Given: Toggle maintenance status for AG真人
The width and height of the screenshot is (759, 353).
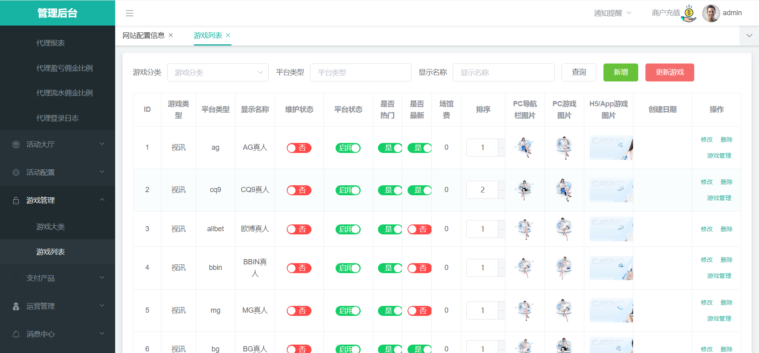Looking at the screenshot, I should [299, 148].
